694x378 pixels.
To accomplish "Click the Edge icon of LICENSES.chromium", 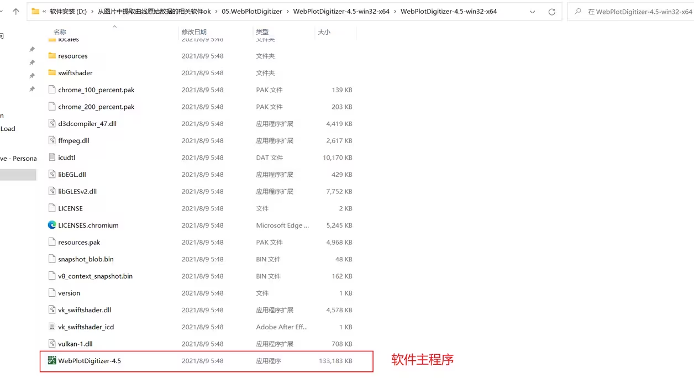I will tap(52, 225).
